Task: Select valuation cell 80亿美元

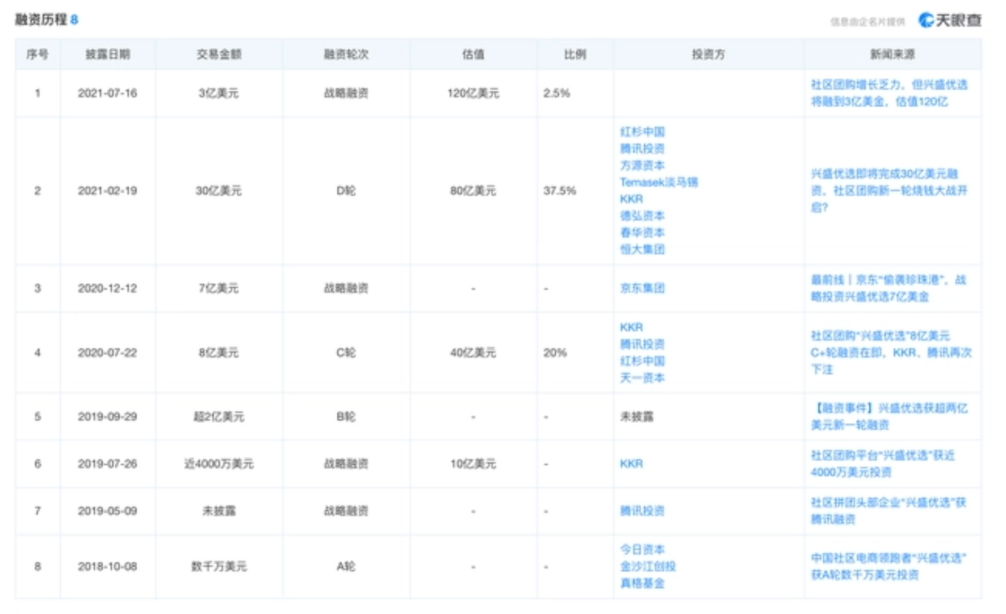Action: (473, 191)
